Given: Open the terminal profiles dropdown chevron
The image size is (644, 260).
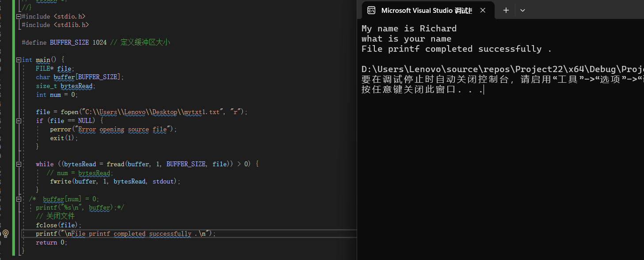Looking at the screenshot, I should click(x=522, y=10).
